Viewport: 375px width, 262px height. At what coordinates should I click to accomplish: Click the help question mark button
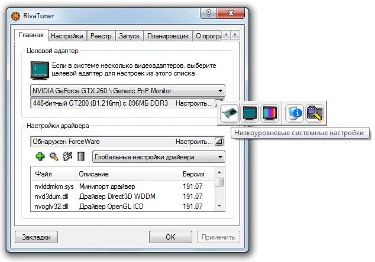tap(208, 13)
